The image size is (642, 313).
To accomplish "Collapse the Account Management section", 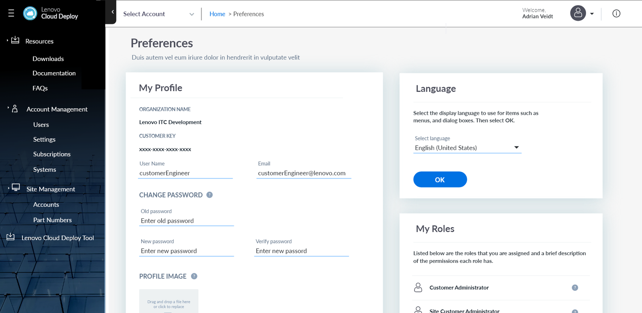I will pyautogui.click(x=8, y=108).
